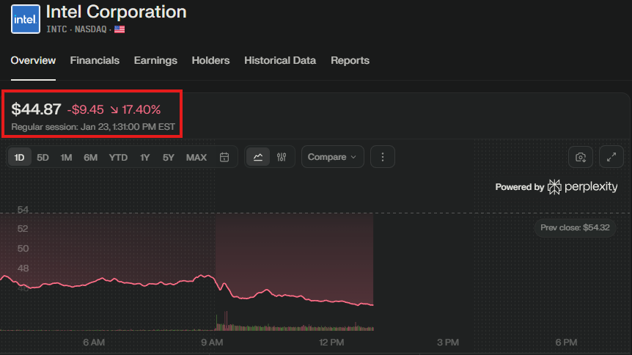Screen dimensions: 632x355
Task: Click the 17.40% percentage change
Action: pyautogui.click(x=141, y=109)
